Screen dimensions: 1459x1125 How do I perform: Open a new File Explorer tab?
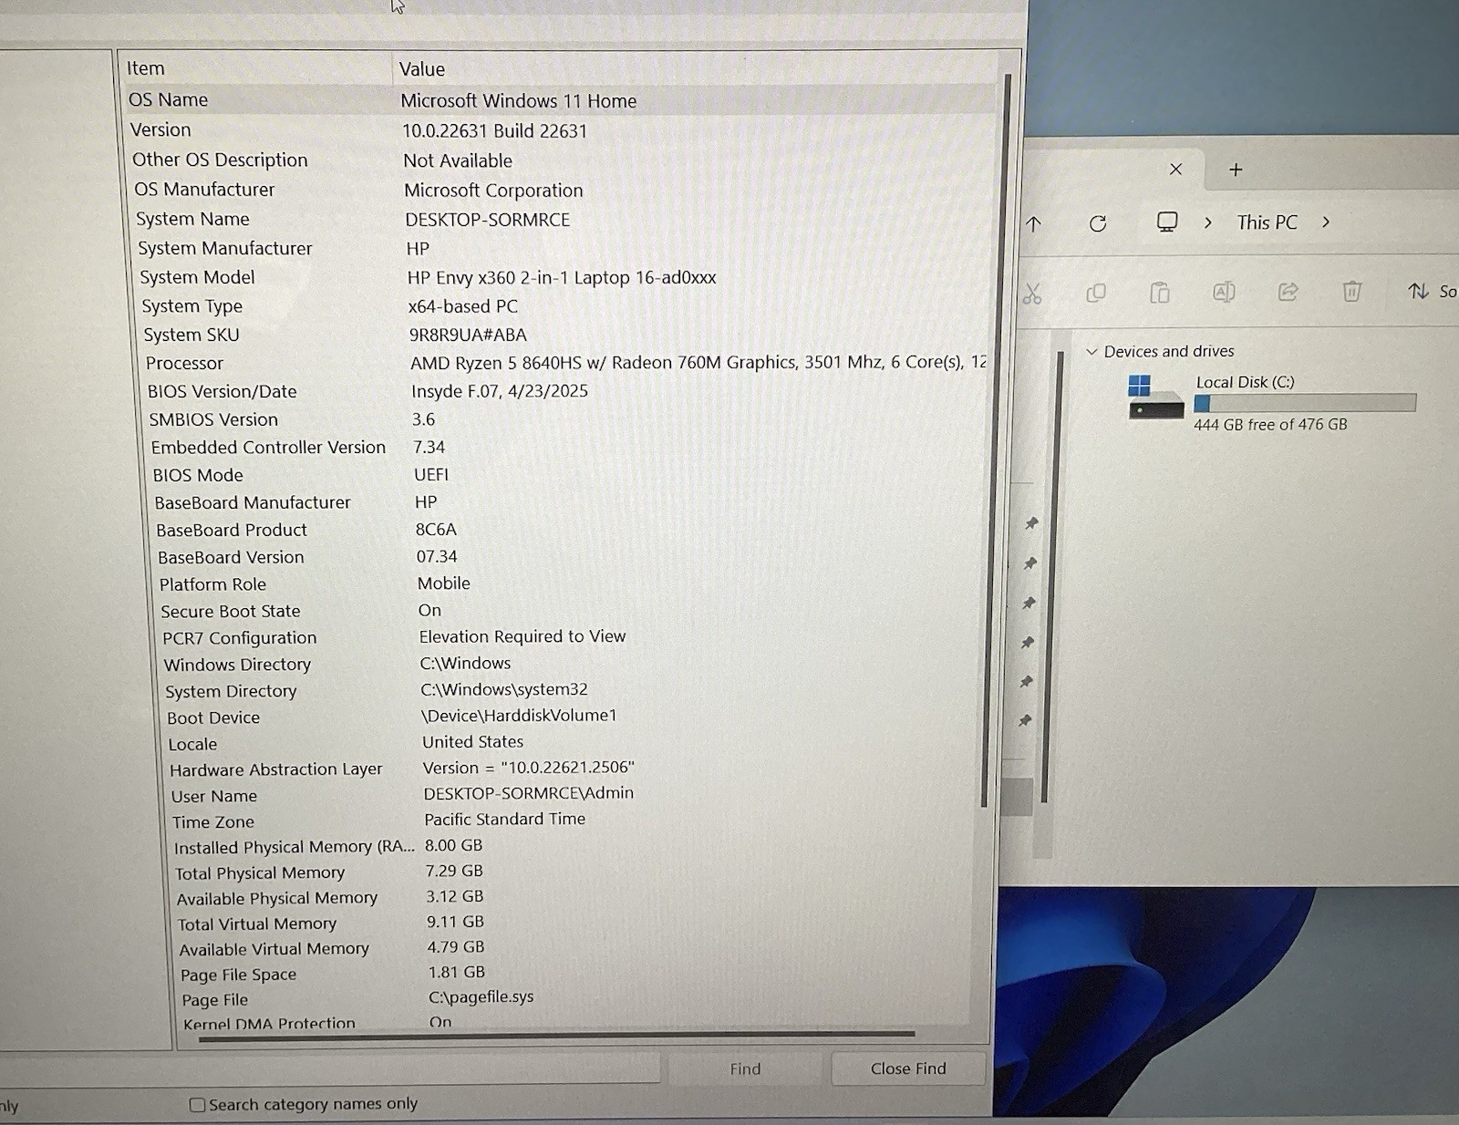click(x=1236, y=170)
